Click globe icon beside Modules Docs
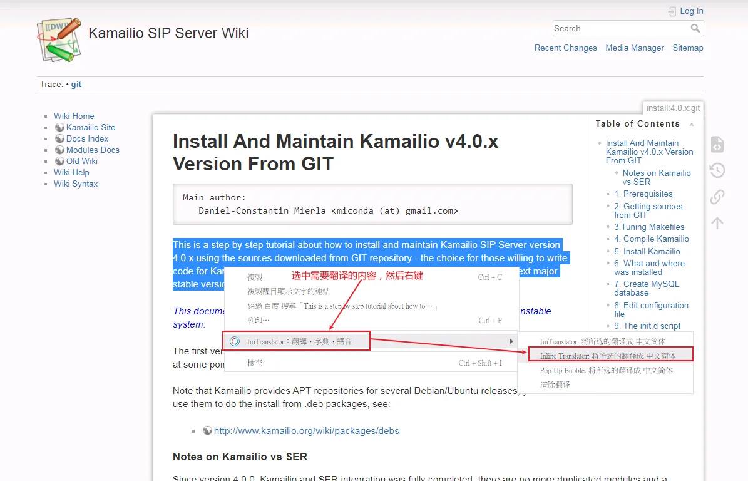The image size is (748, 481). 59,150
